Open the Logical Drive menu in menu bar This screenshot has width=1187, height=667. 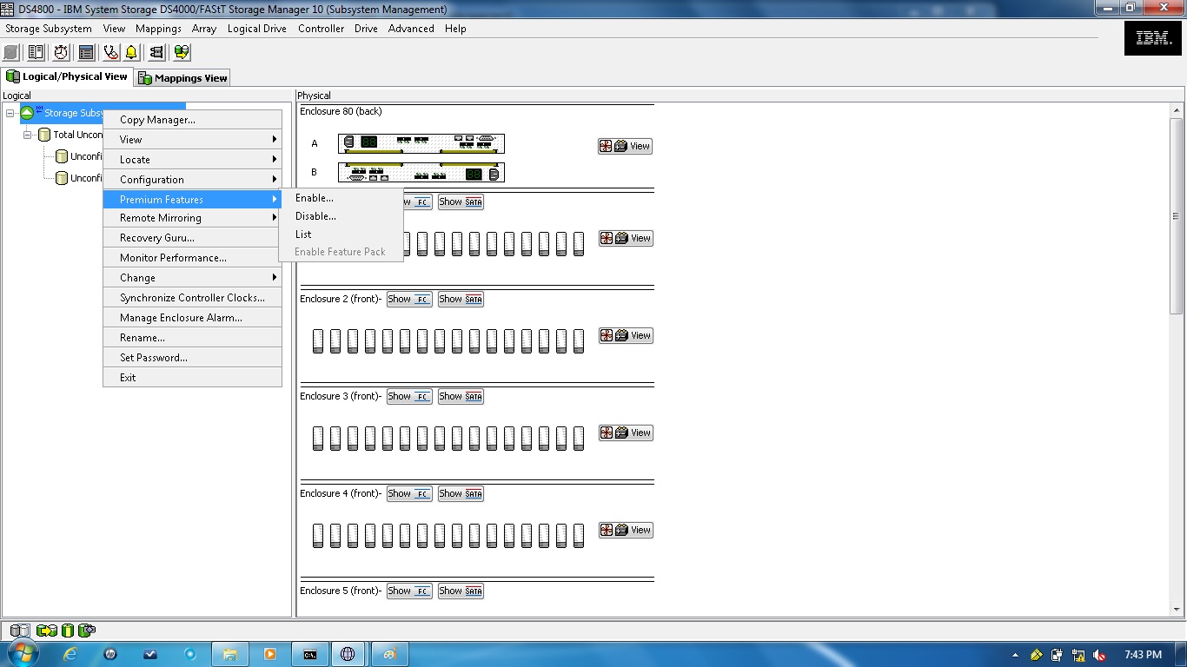coord(256,29)
